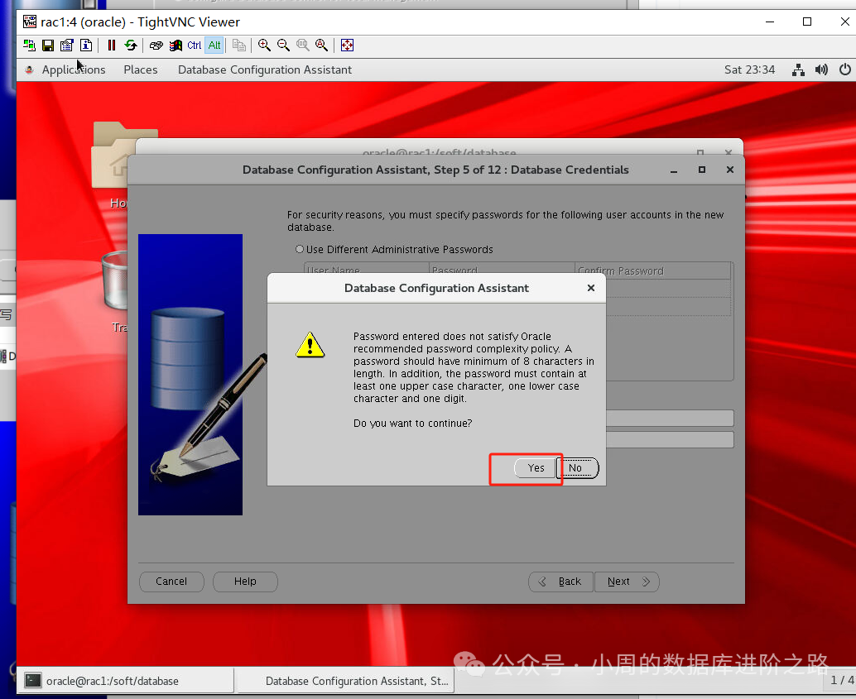The image size is (856, 699).
Task: Click the Save connection floppy icon
Action: tap(48, 45)
